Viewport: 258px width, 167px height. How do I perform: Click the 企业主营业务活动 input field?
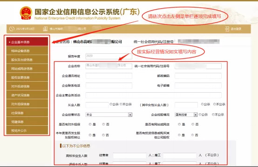153,95
